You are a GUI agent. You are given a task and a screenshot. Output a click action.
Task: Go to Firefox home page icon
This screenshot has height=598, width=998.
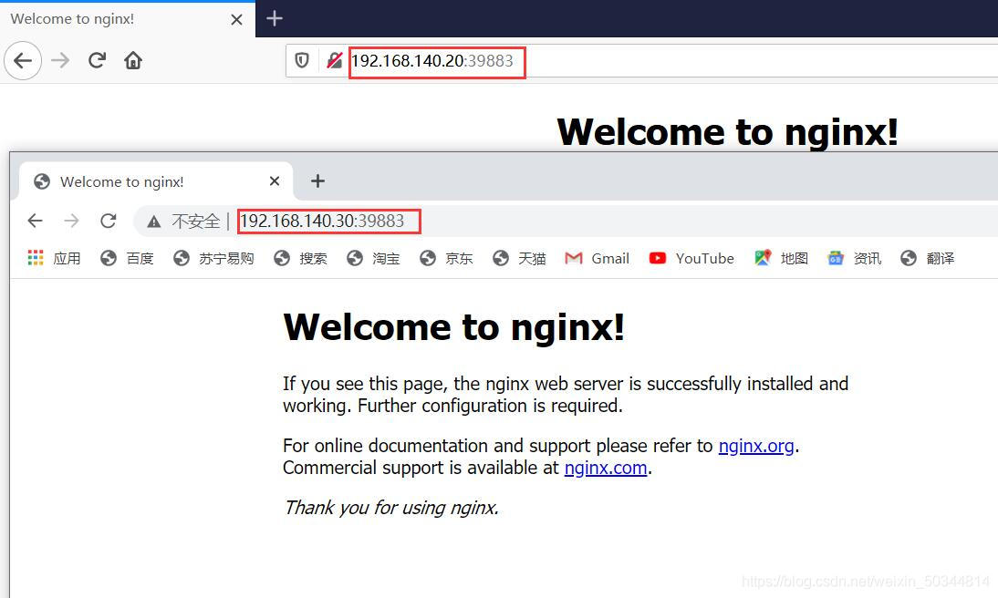(133, 60)
